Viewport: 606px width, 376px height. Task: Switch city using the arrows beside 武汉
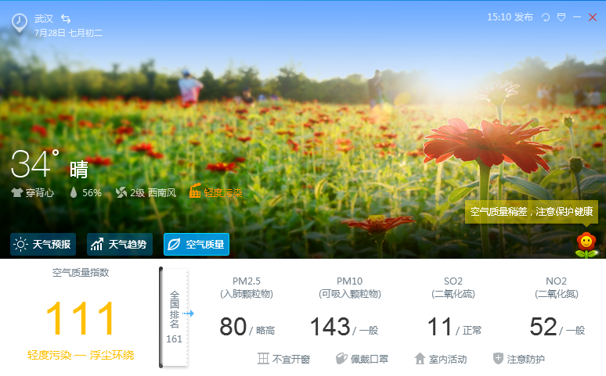pos(66,18)
